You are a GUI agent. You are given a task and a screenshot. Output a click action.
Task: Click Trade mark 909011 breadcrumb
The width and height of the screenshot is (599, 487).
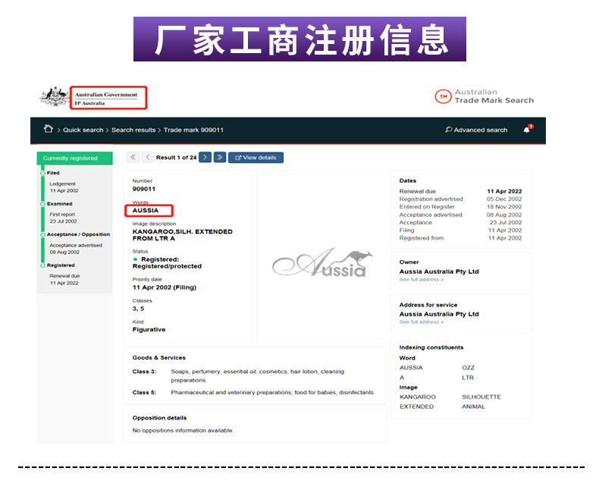click(x=193, y=130)
